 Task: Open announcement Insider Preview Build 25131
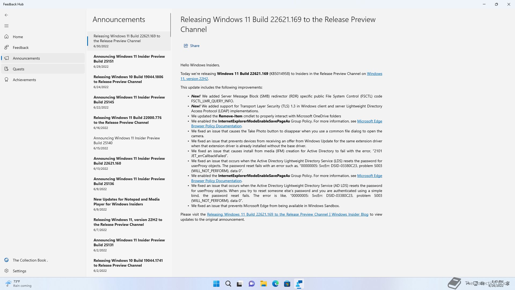click(129, 245)
